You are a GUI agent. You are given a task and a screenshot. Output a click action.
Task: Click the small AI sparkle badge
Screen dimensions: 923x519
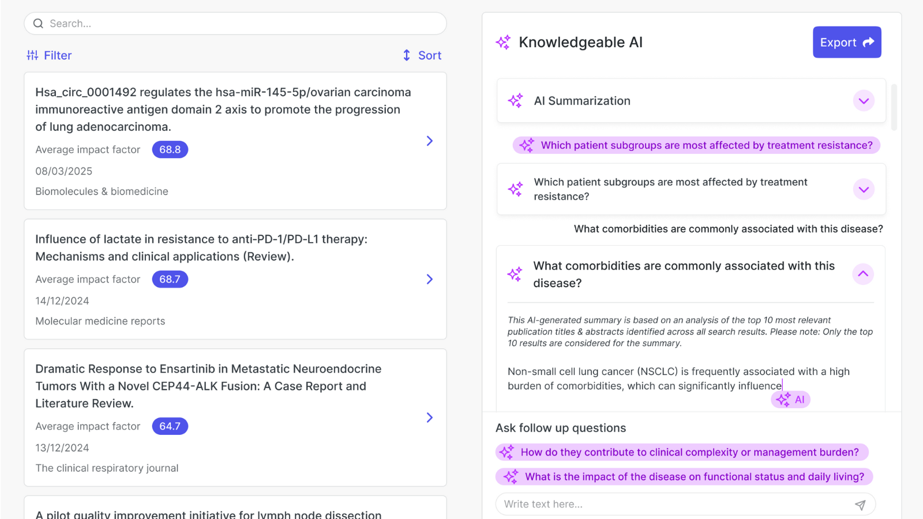(790, 400)
